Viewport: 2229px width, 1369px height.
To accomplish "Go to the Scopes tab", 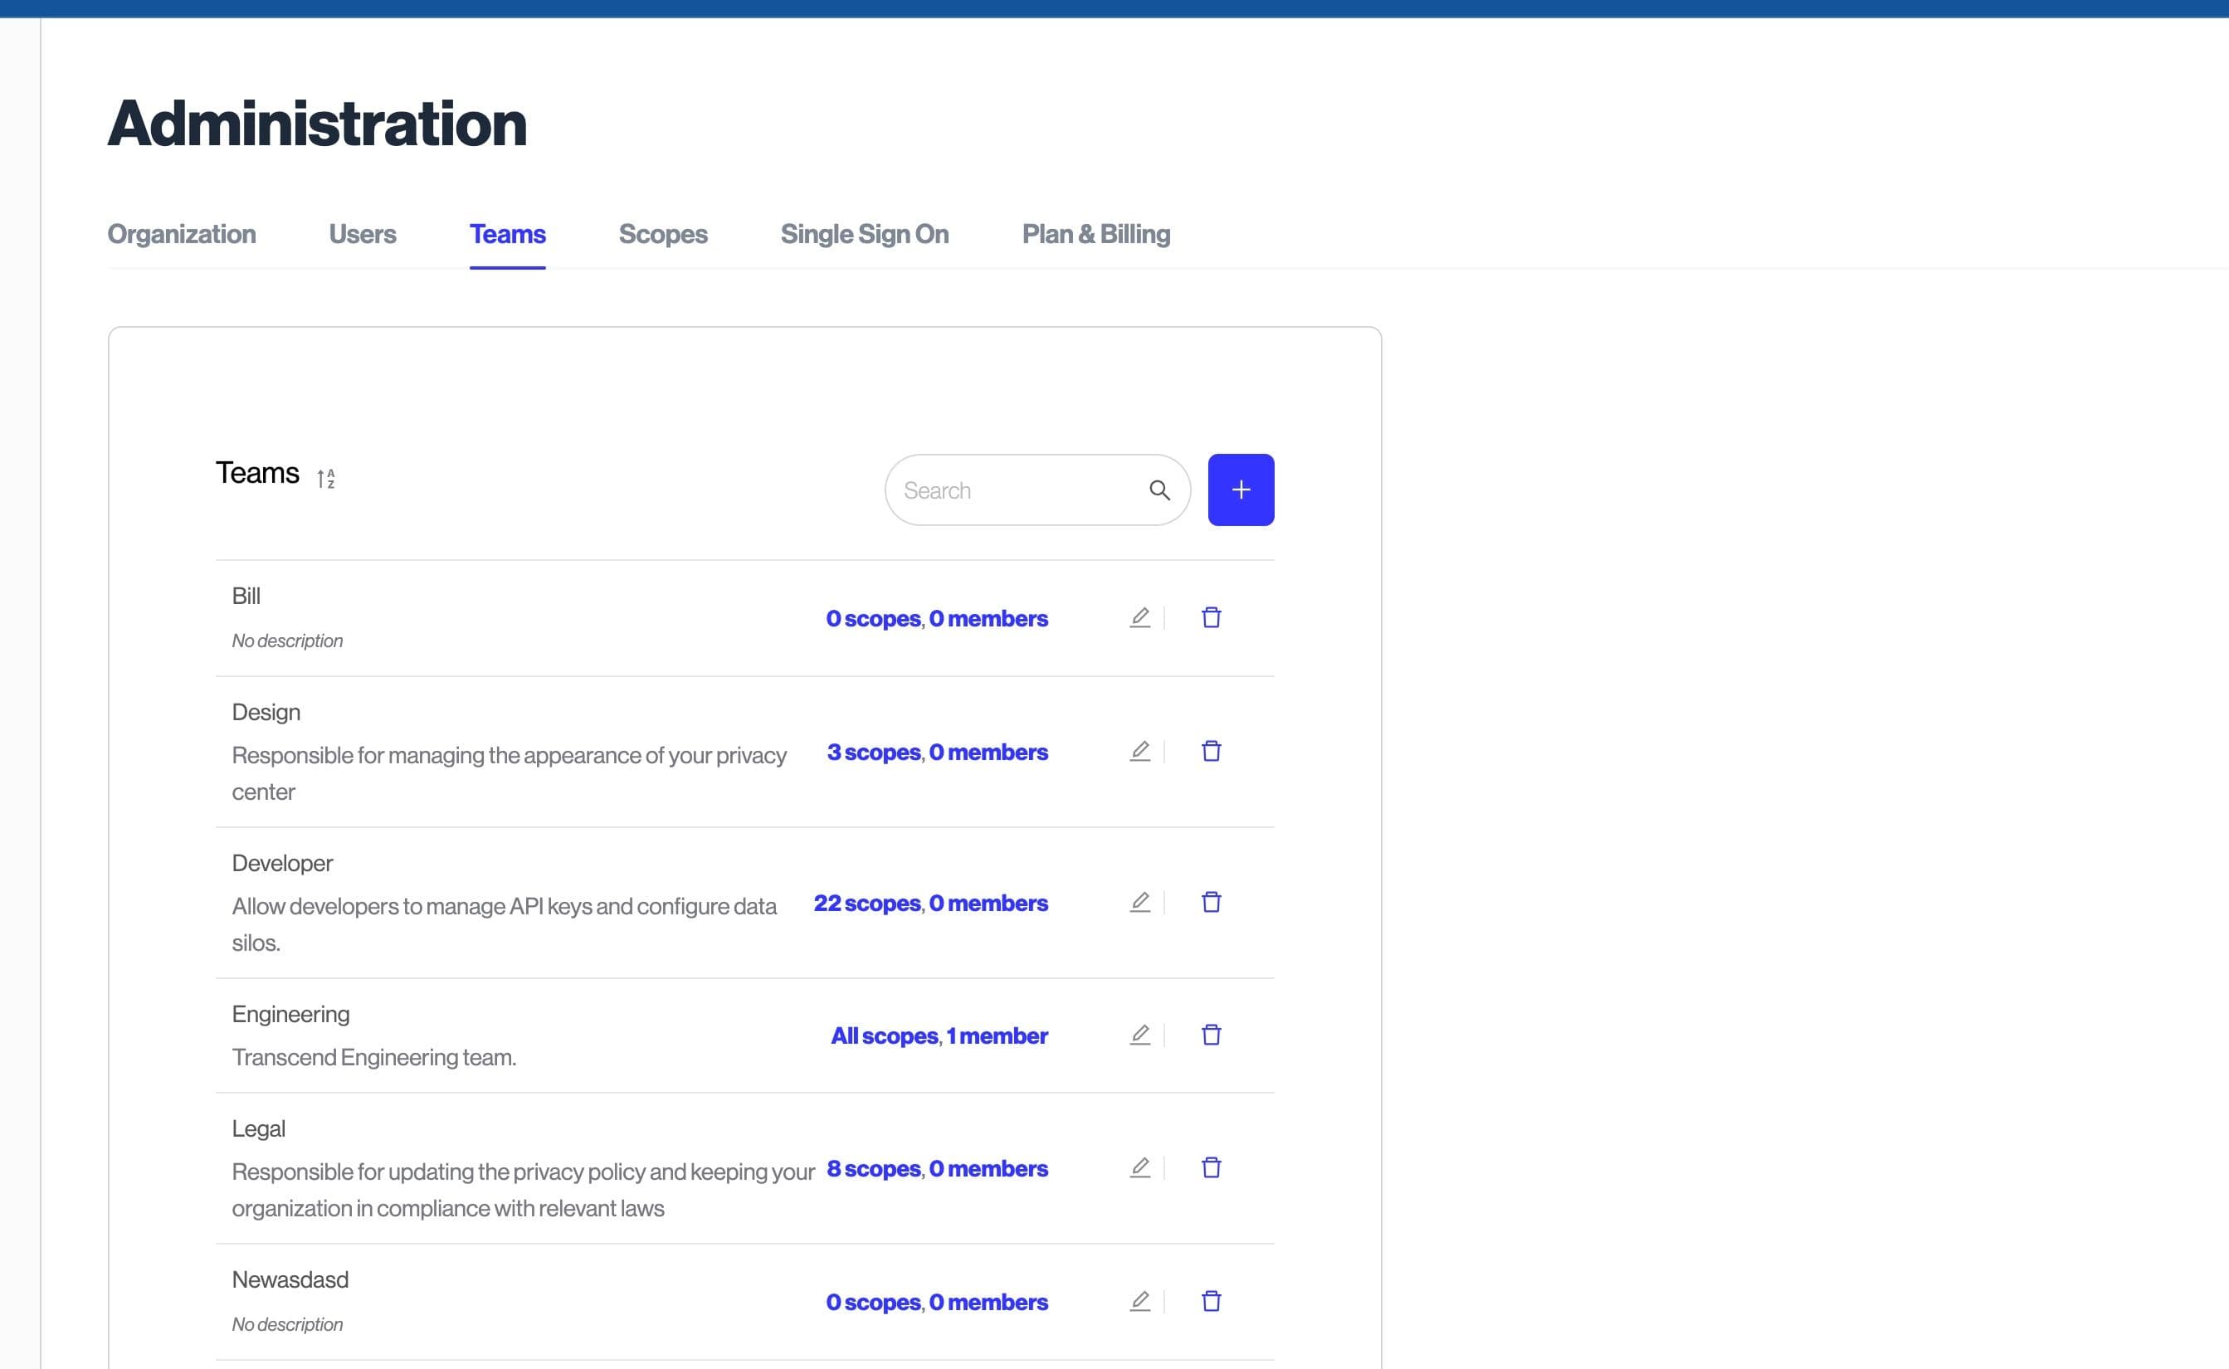I will point(663,235).
